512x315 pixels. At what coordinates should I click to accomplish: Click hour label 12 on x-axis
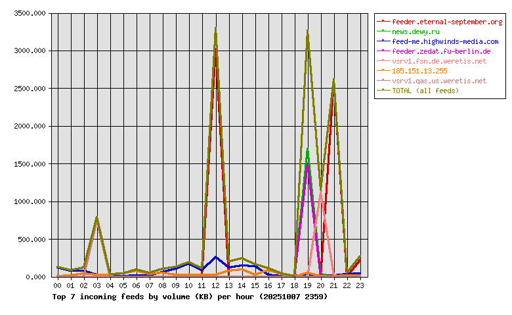(215, 285)
